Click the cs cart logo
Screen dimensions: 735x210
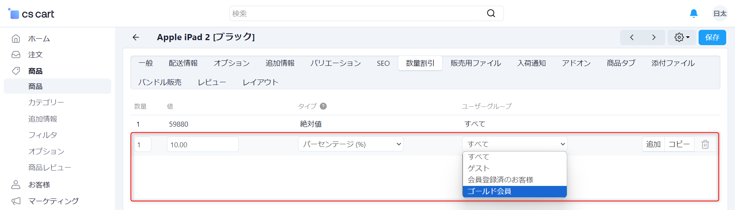coord(31,14)
